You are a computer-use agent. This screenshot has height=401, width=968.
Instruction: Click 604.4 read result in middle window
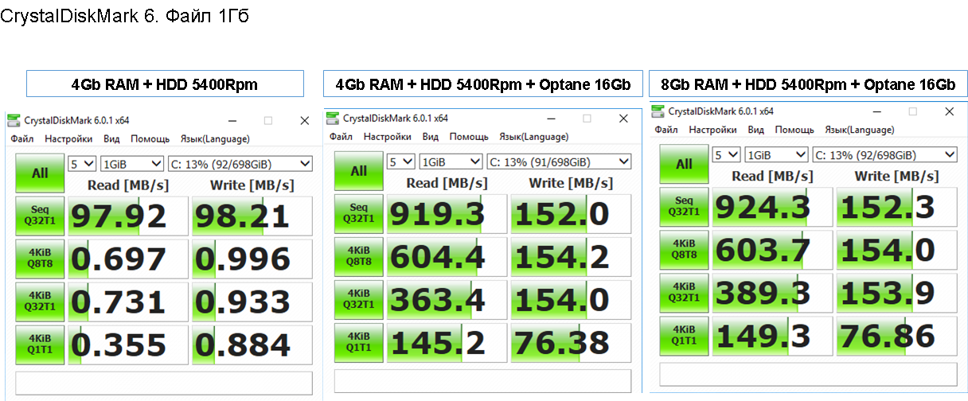pyautogui.click(x=447, y=256)
